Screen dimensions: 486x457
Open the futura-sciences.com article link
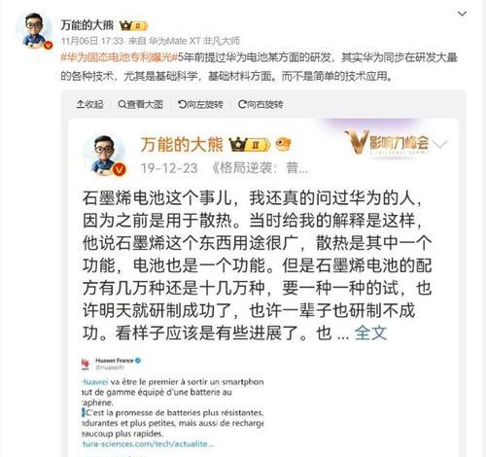pyautogui.click(x=148, y=443)
